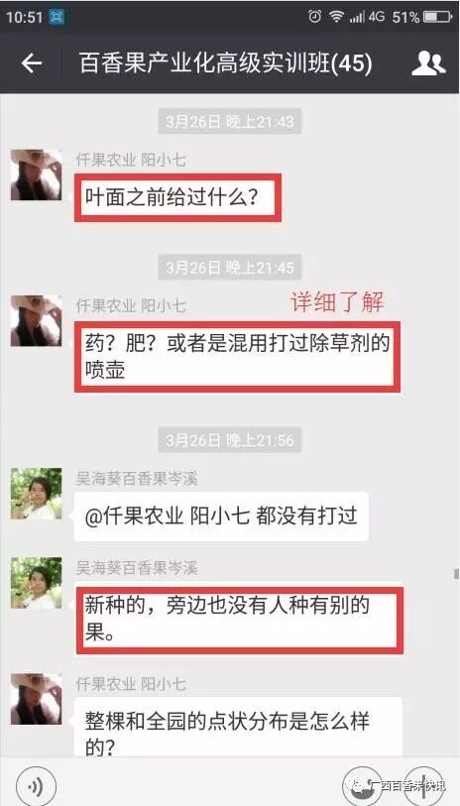
Task: Tap the message about 除草剂的喷壶
Action: point(238,357)
